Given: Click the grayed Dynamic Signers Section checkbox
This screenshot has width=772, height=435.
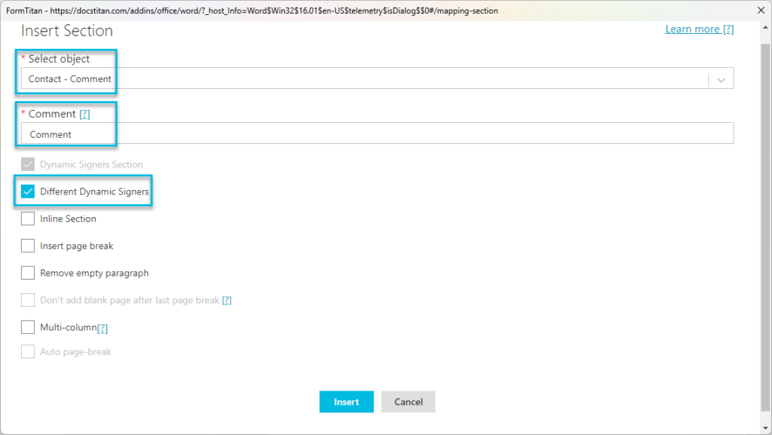Looking at the screenshot, I should [x=28, y=164].
